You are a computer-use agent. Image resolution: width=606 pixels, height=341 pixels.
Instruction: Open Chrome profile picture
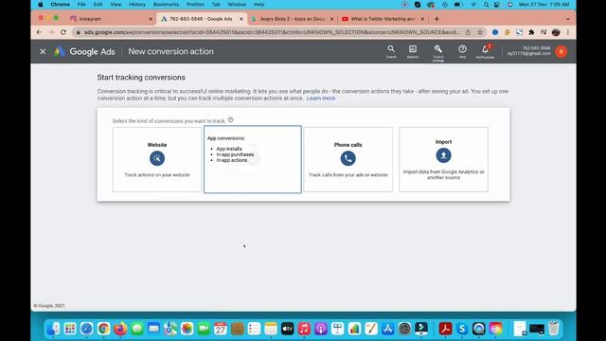tap(556, 32)
